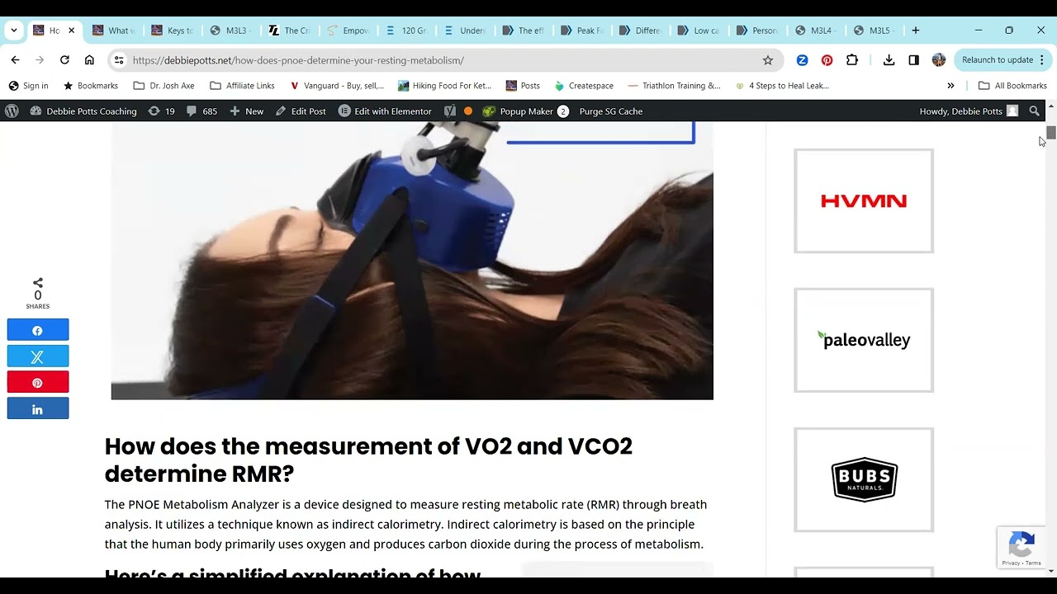Click the page vertical scrollbar thumb

[x=1051, y=133]
